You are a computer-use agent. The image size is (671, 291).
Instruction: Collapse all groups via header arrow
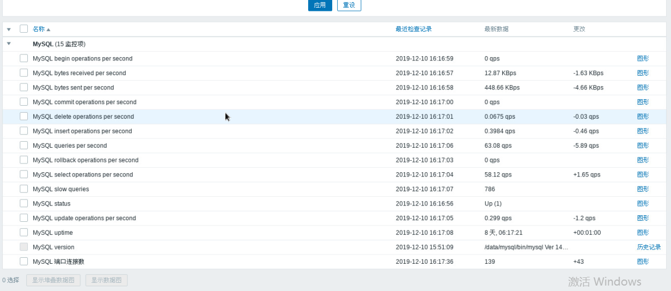click(x=9, y=29)
